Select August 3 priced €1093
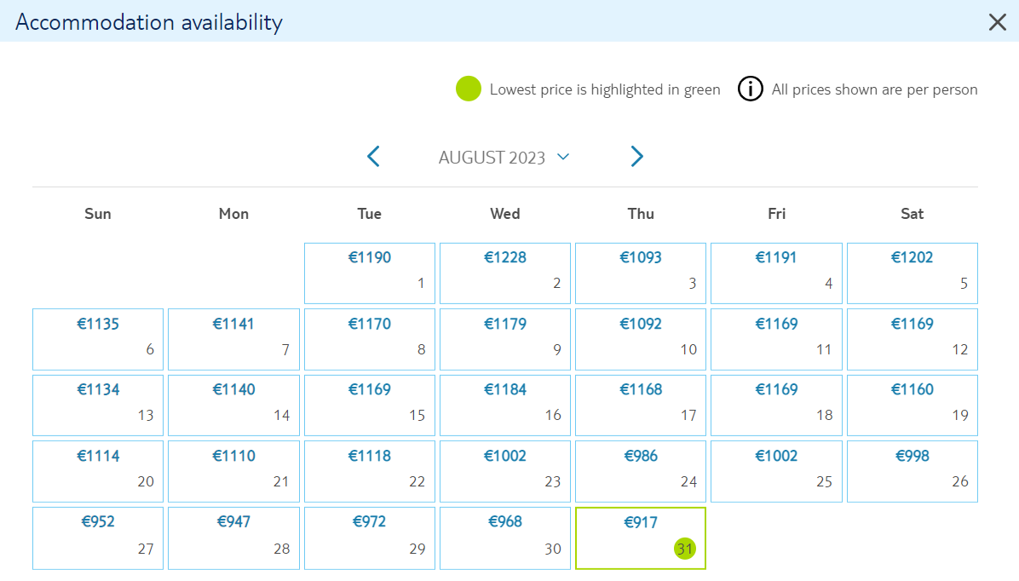 click(640, 273)
